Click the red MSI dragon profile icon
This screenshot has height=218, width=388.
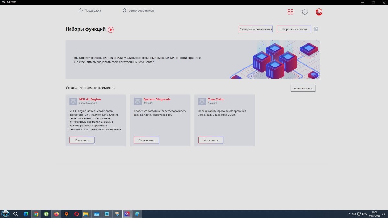point(319,12)
